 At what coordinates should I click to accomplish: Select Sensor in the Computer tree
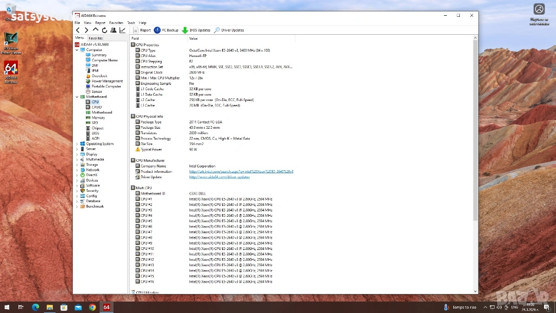(x=97, y=91)
